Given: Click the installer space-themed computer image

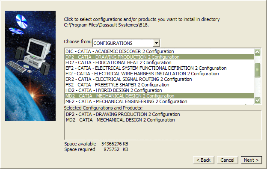Looking at the screenshot, I should tap(30, 66).
